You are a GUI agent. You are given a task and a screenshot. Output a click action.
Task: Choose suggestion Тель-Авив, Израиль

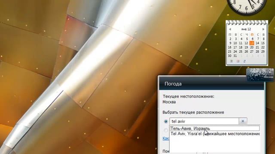point(215,128)
